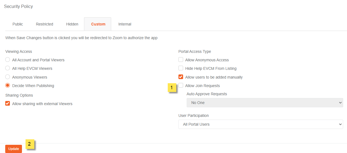Pick Decide When Publishing radio option
Viewport: 347px width, 153px height.
click(x=8, y=85)
